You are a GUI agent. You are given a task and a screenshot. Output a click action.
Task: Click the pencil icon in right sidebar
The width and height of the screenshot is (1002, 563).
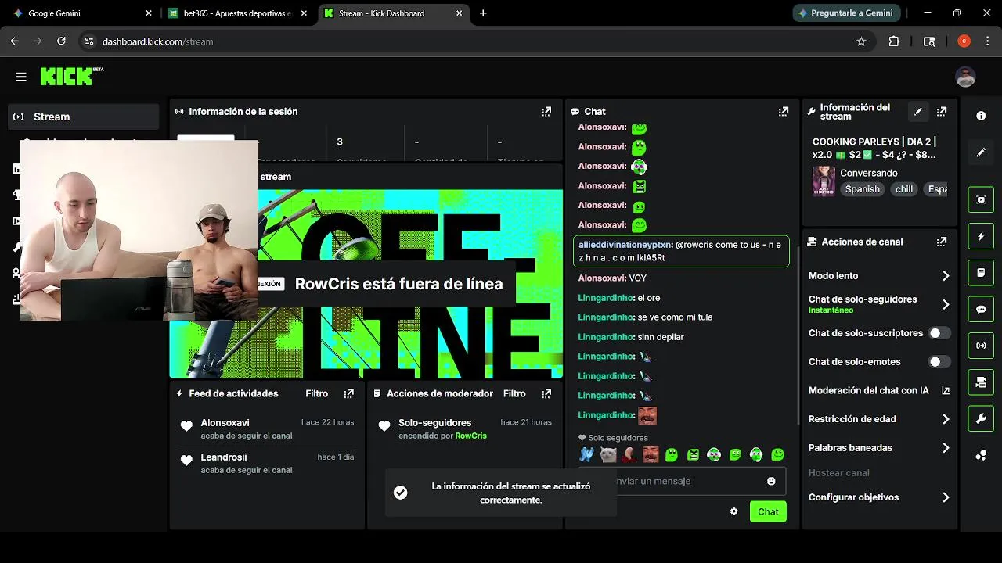coord(981,152)
